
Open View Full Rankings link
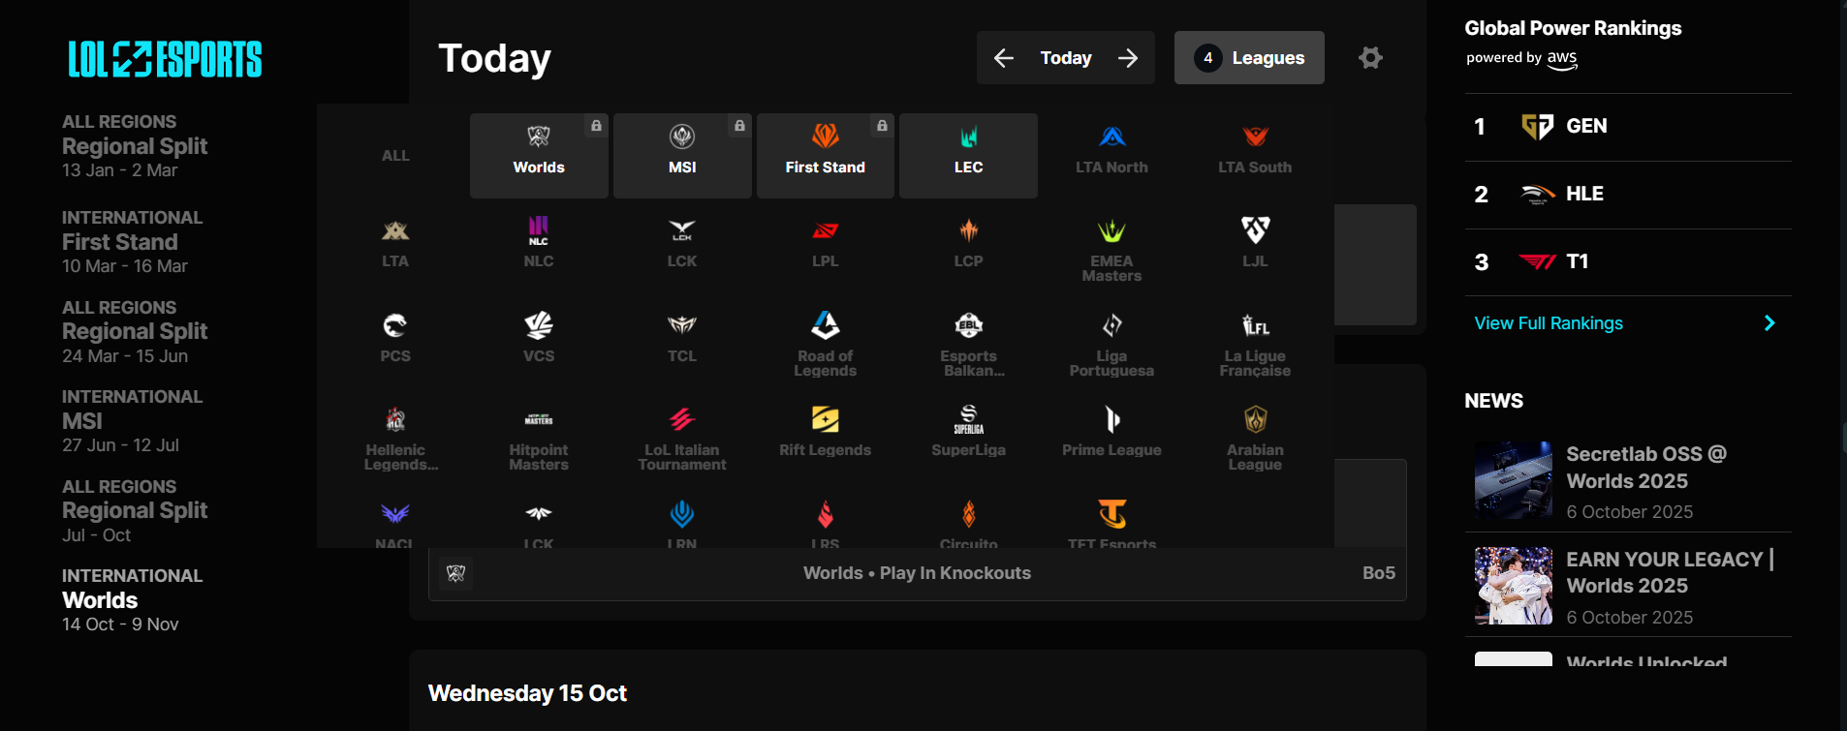(1549, 323)
